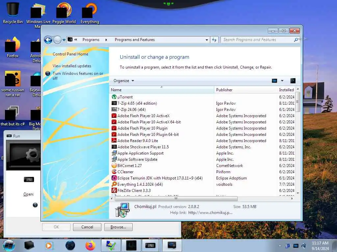Screen dimensions: 337x252
Task: Click the 7-Zip 24.06 (x64) icon
Action: click(114, 110)
